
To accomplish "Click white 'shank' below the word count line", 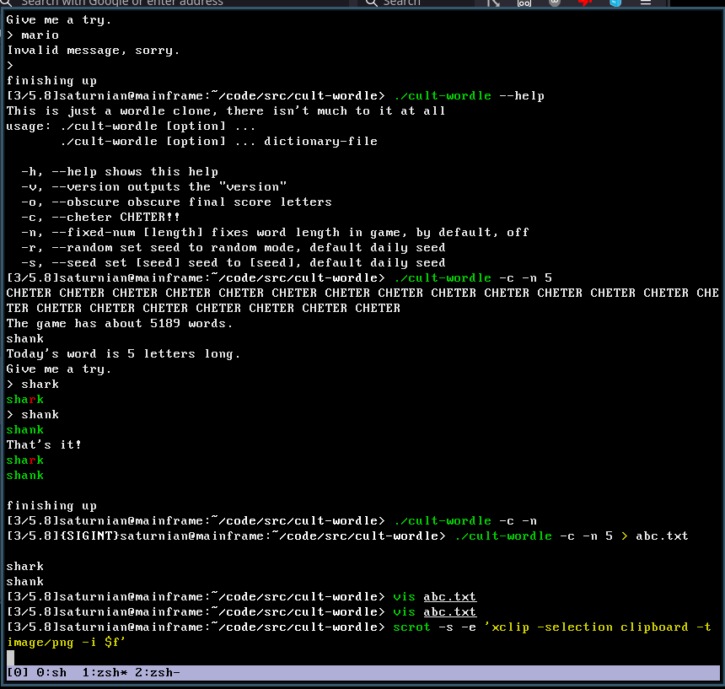I will (x=25, y=339).
